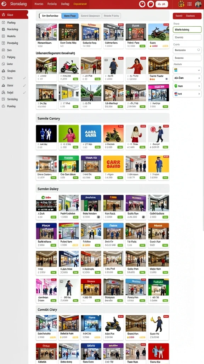Click the first round white button in the header

tap(142, 4)
